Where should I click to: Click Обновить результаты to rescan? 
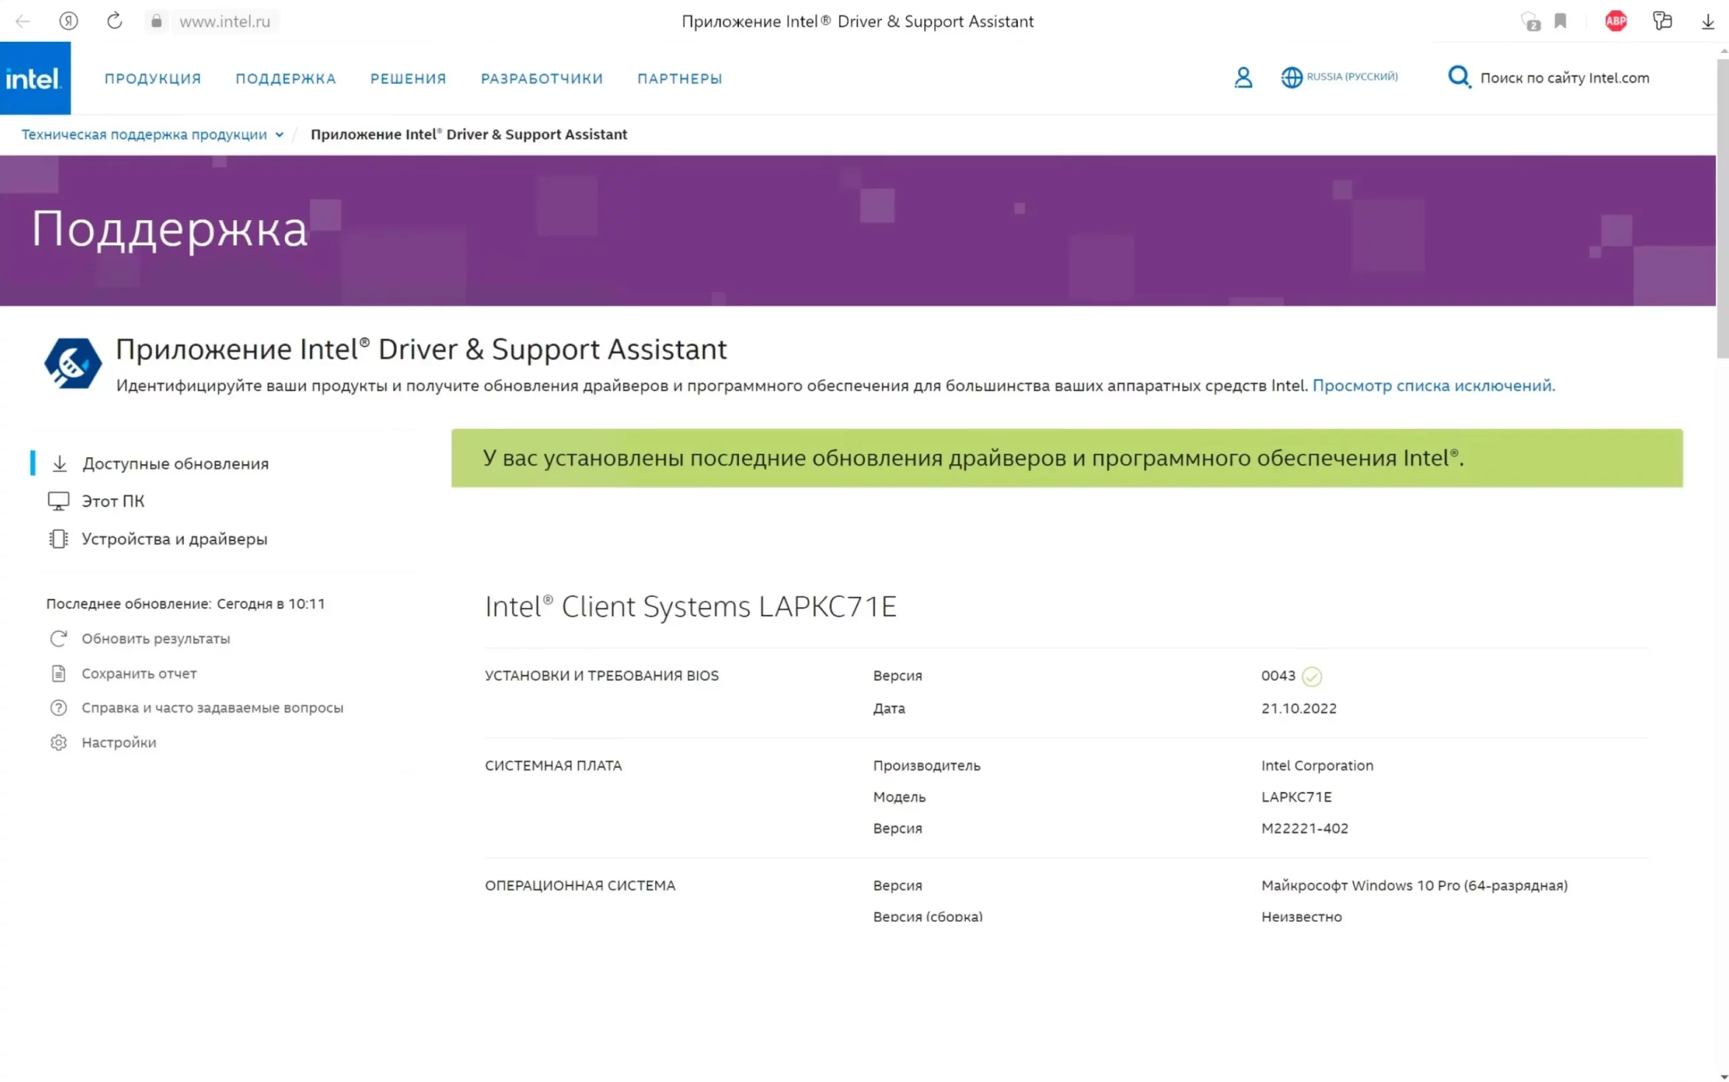tap(155, 638)
